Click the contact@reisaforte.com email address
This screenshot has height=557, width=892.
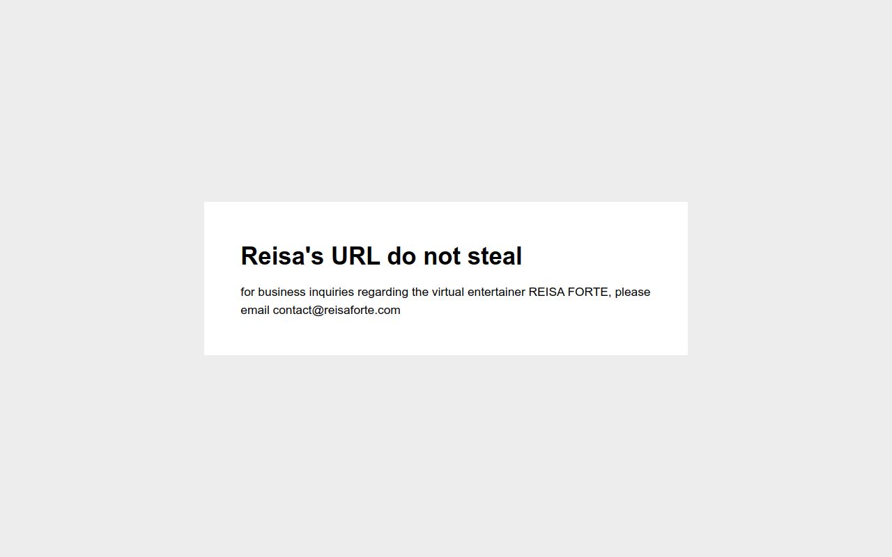tap(337, 311)
